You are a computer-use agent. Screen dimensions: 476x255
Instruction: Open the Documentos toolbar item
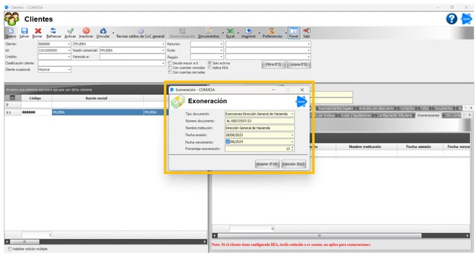[208, 32]
